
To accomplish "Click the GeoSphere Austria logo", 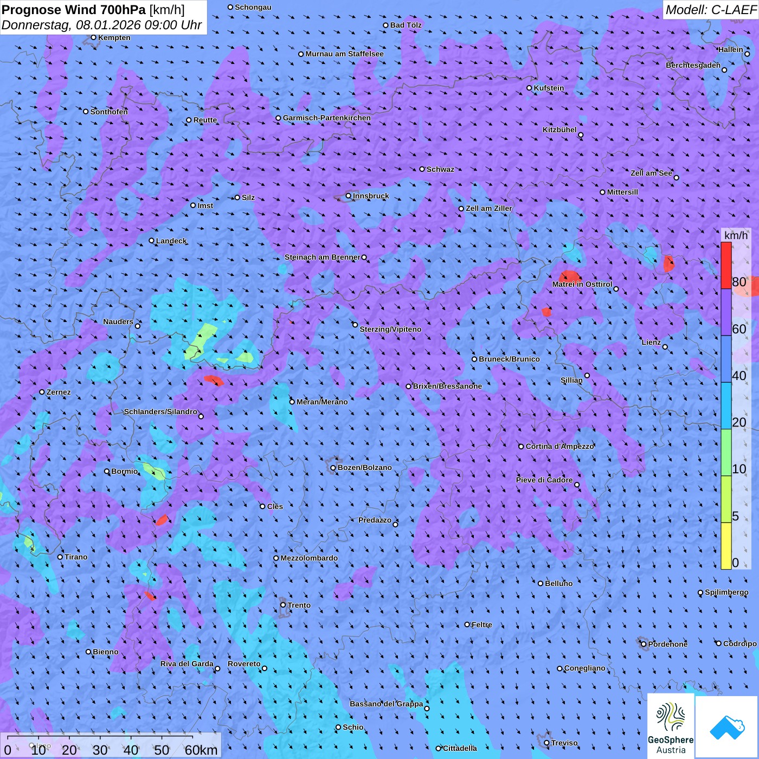I will point(671,726).
